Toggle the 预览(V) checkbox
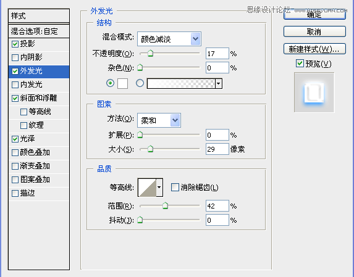 [300, 64]
